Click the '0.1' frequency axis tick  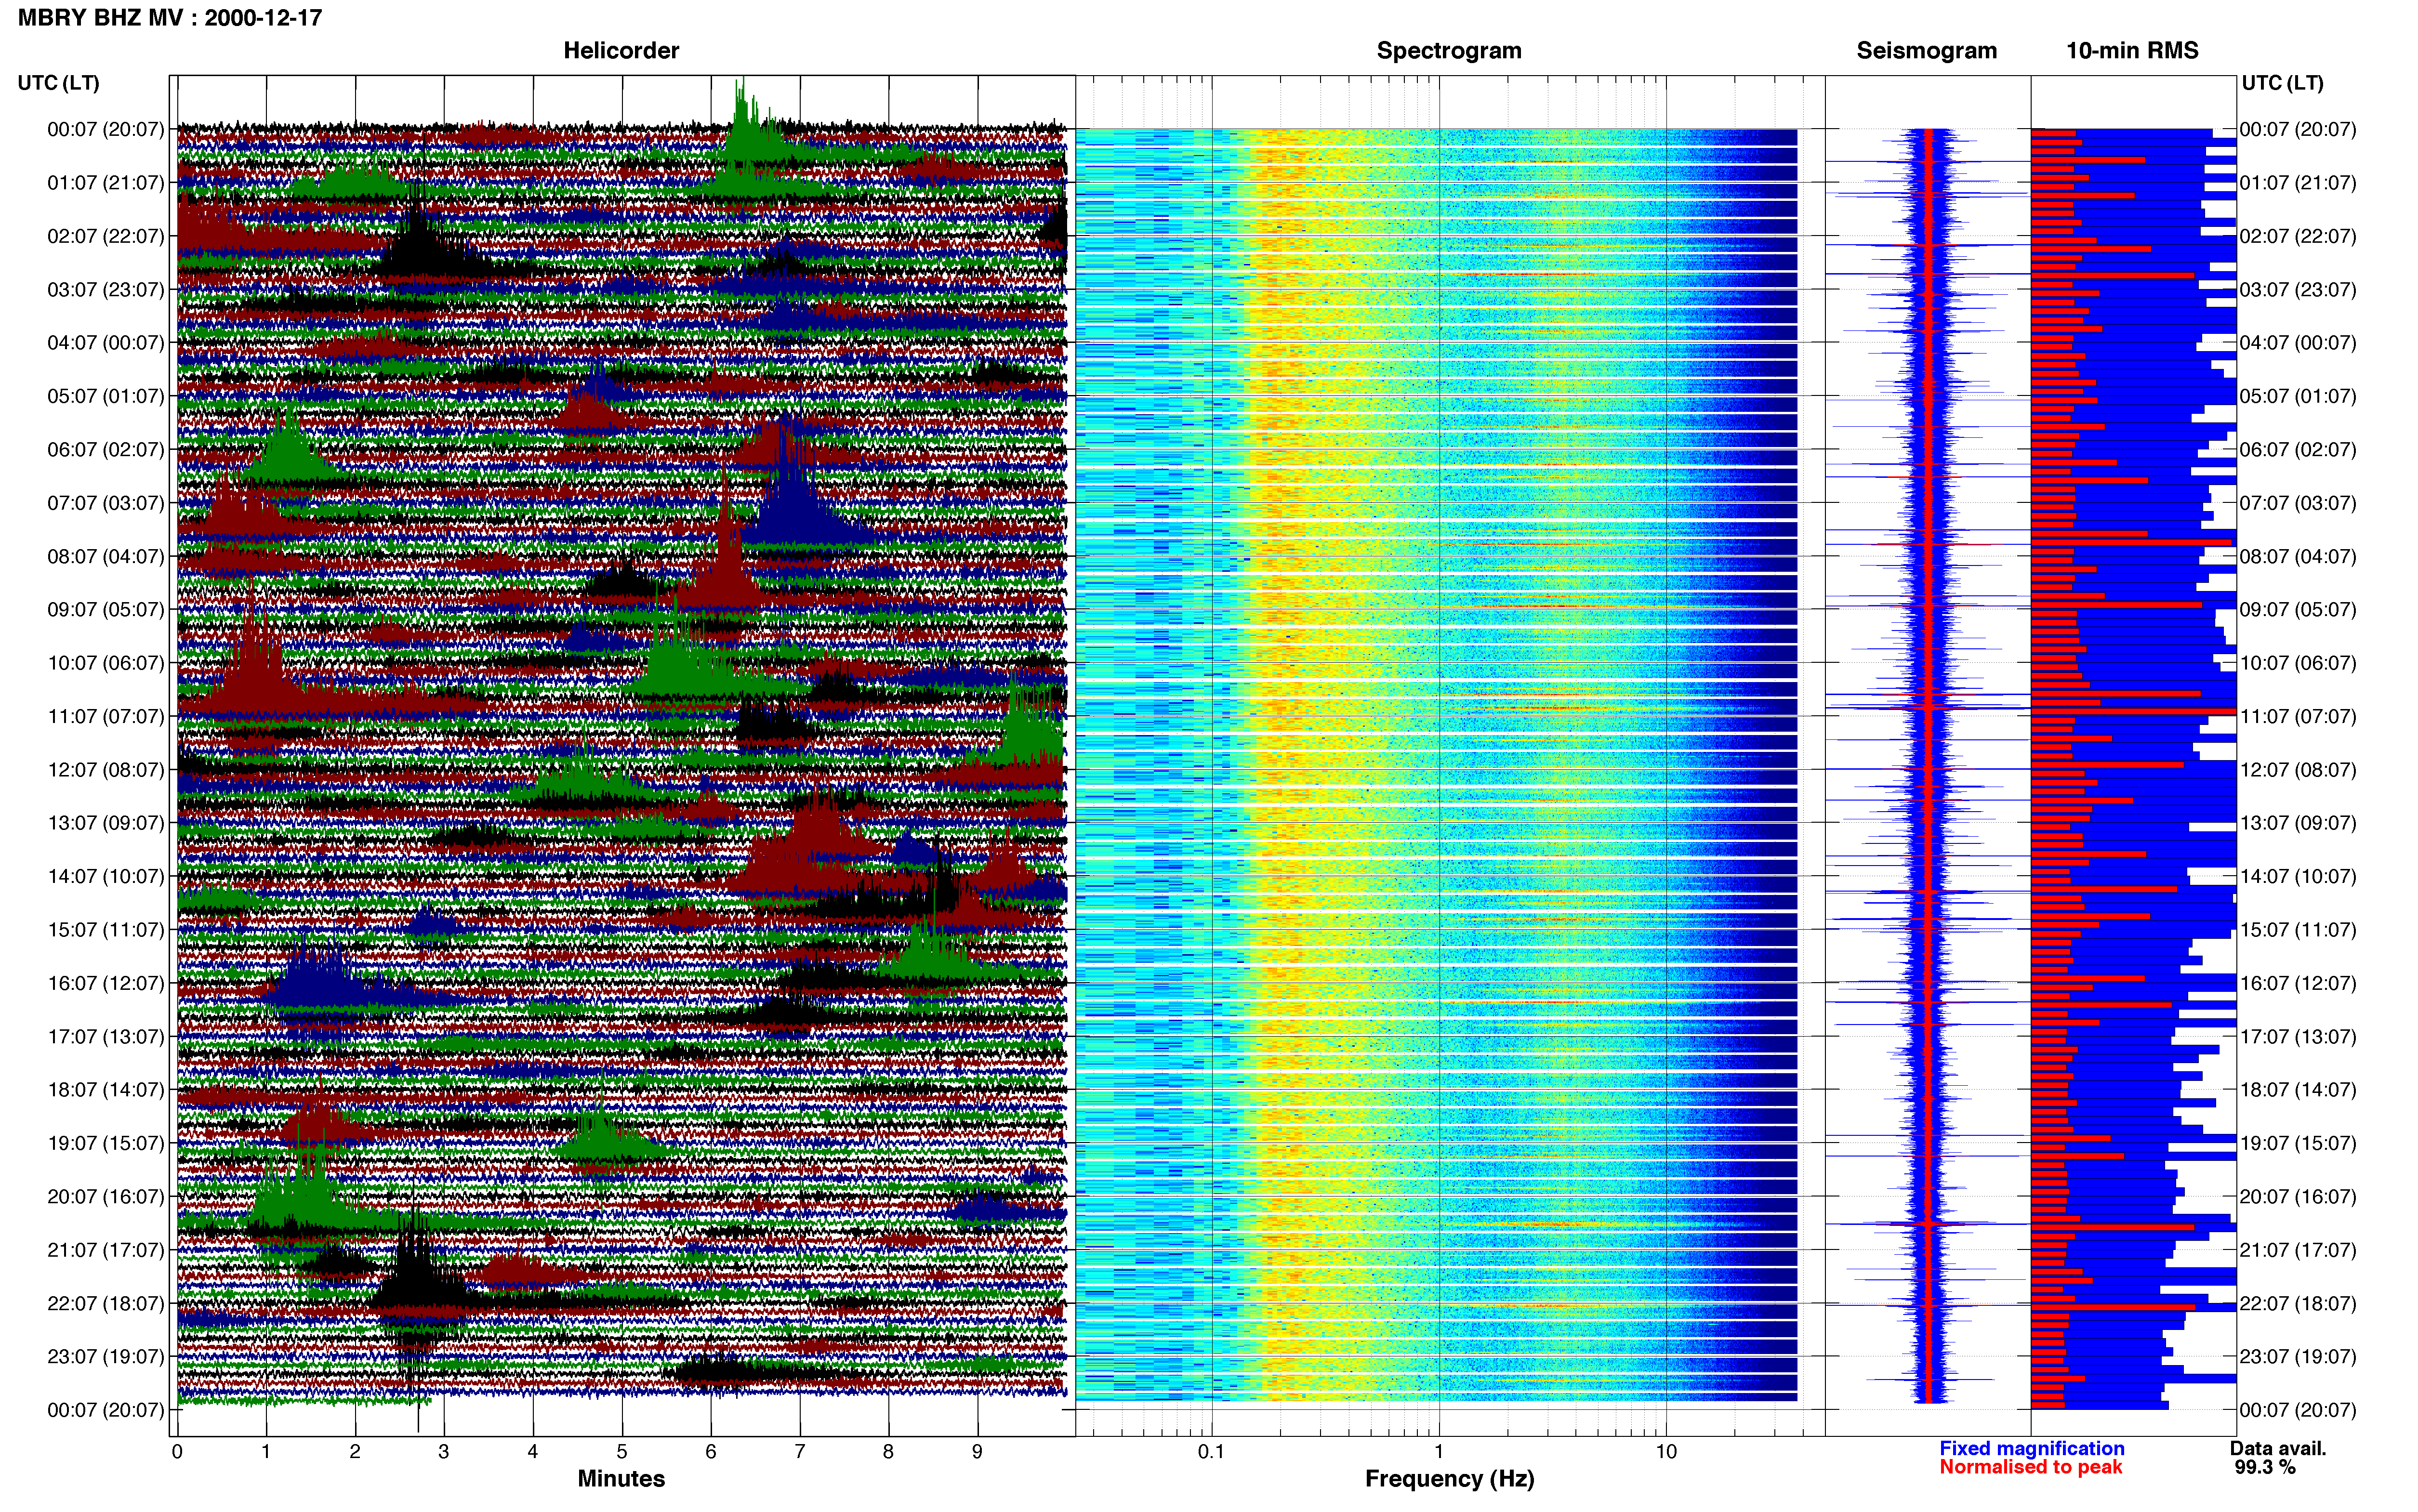coord(1211,1452)
